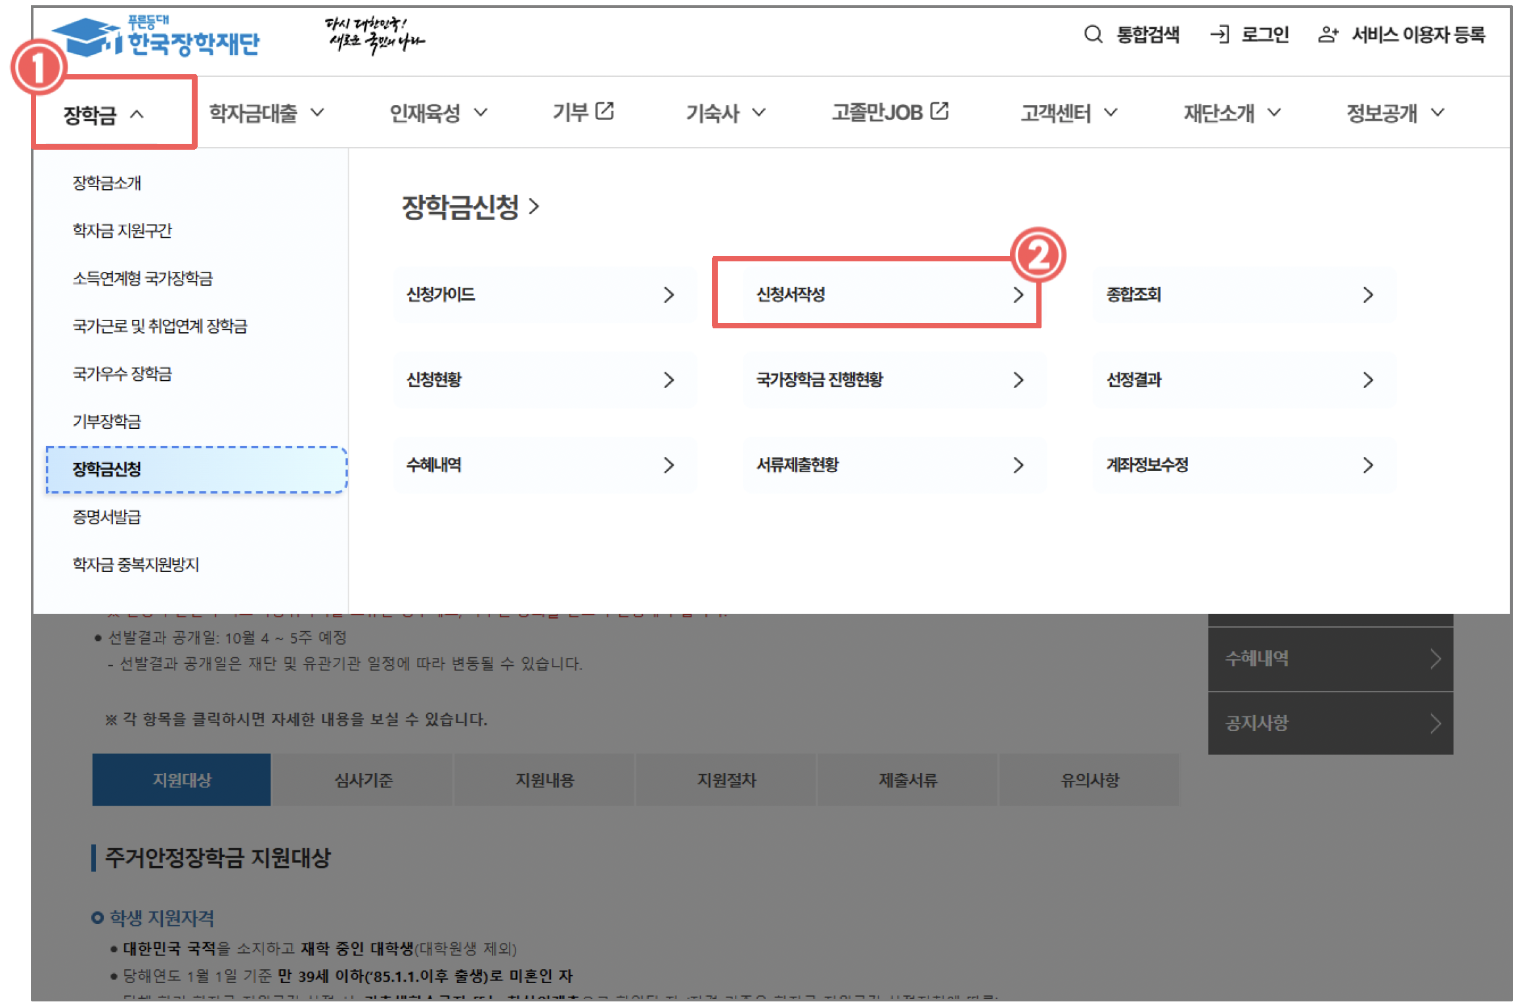This screenshot has width=1517, height=1006.
Task: Switch to the 심사기준 tab
Action: click(363, 779)
